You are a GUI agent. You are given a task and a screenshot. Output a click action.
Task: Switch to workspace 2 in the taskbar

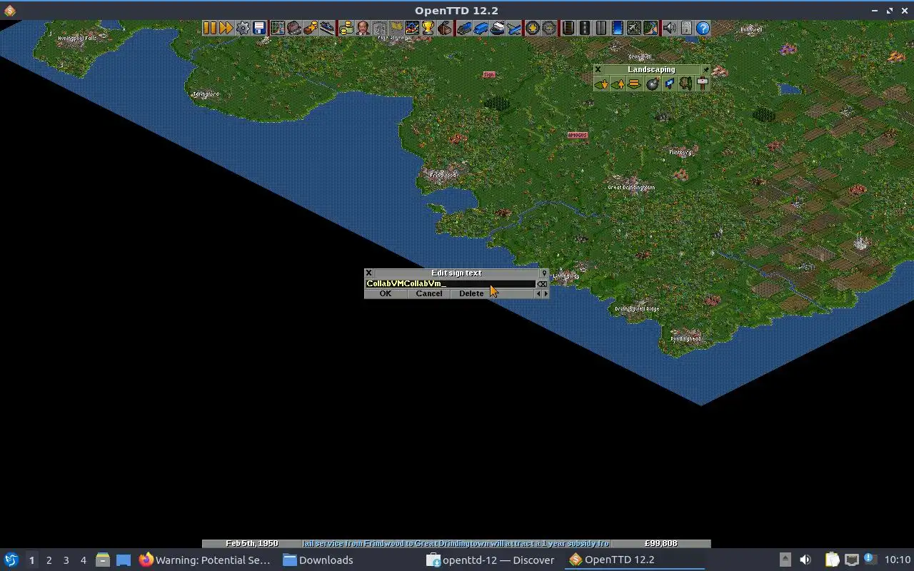pyautogui.click(x=49, y=560)
